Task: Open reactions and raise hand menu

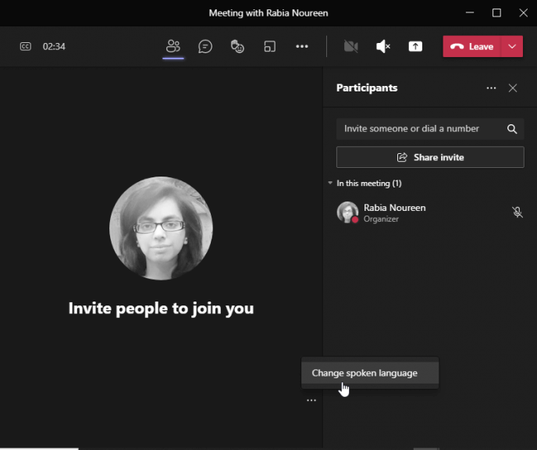Action: (237, 46)
